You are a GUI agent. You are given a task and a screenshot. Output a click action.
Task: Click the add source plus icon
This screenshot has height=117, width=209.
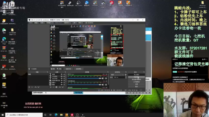click(x=51, y=87)
